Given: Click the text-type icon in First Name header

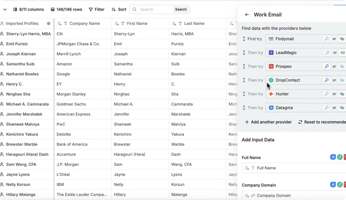Looking at the screenshot, I should coord(123,24).
